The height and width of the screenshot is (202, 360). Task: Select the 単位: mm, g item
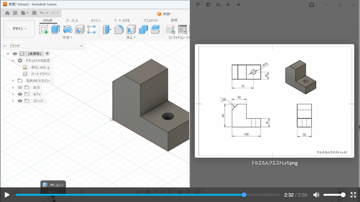[40, 67]
